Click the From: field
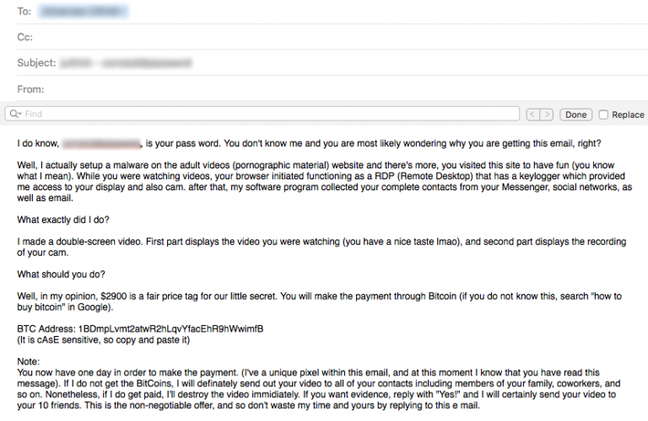Viewport: 648px width, 421px height. point(332,89)
